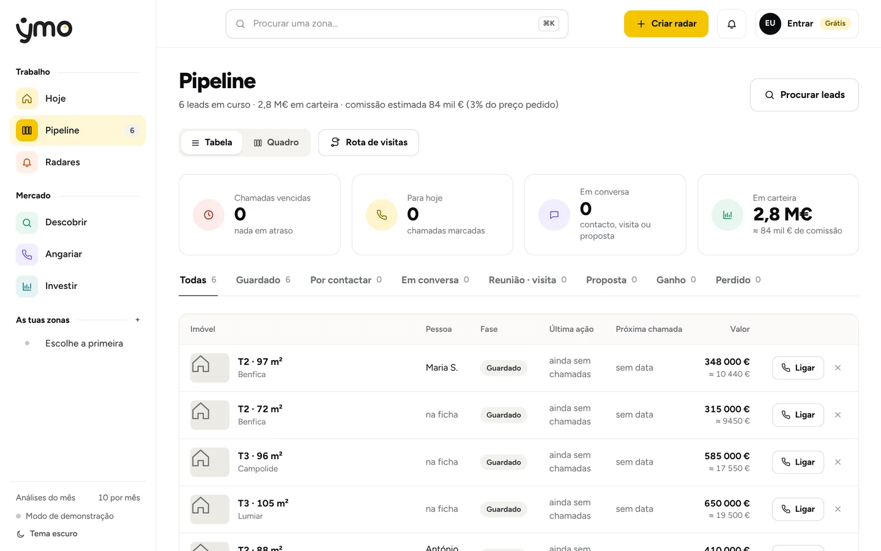
Task: Click Ligar for the 585 000 € lead
Action: coord(798,462)
